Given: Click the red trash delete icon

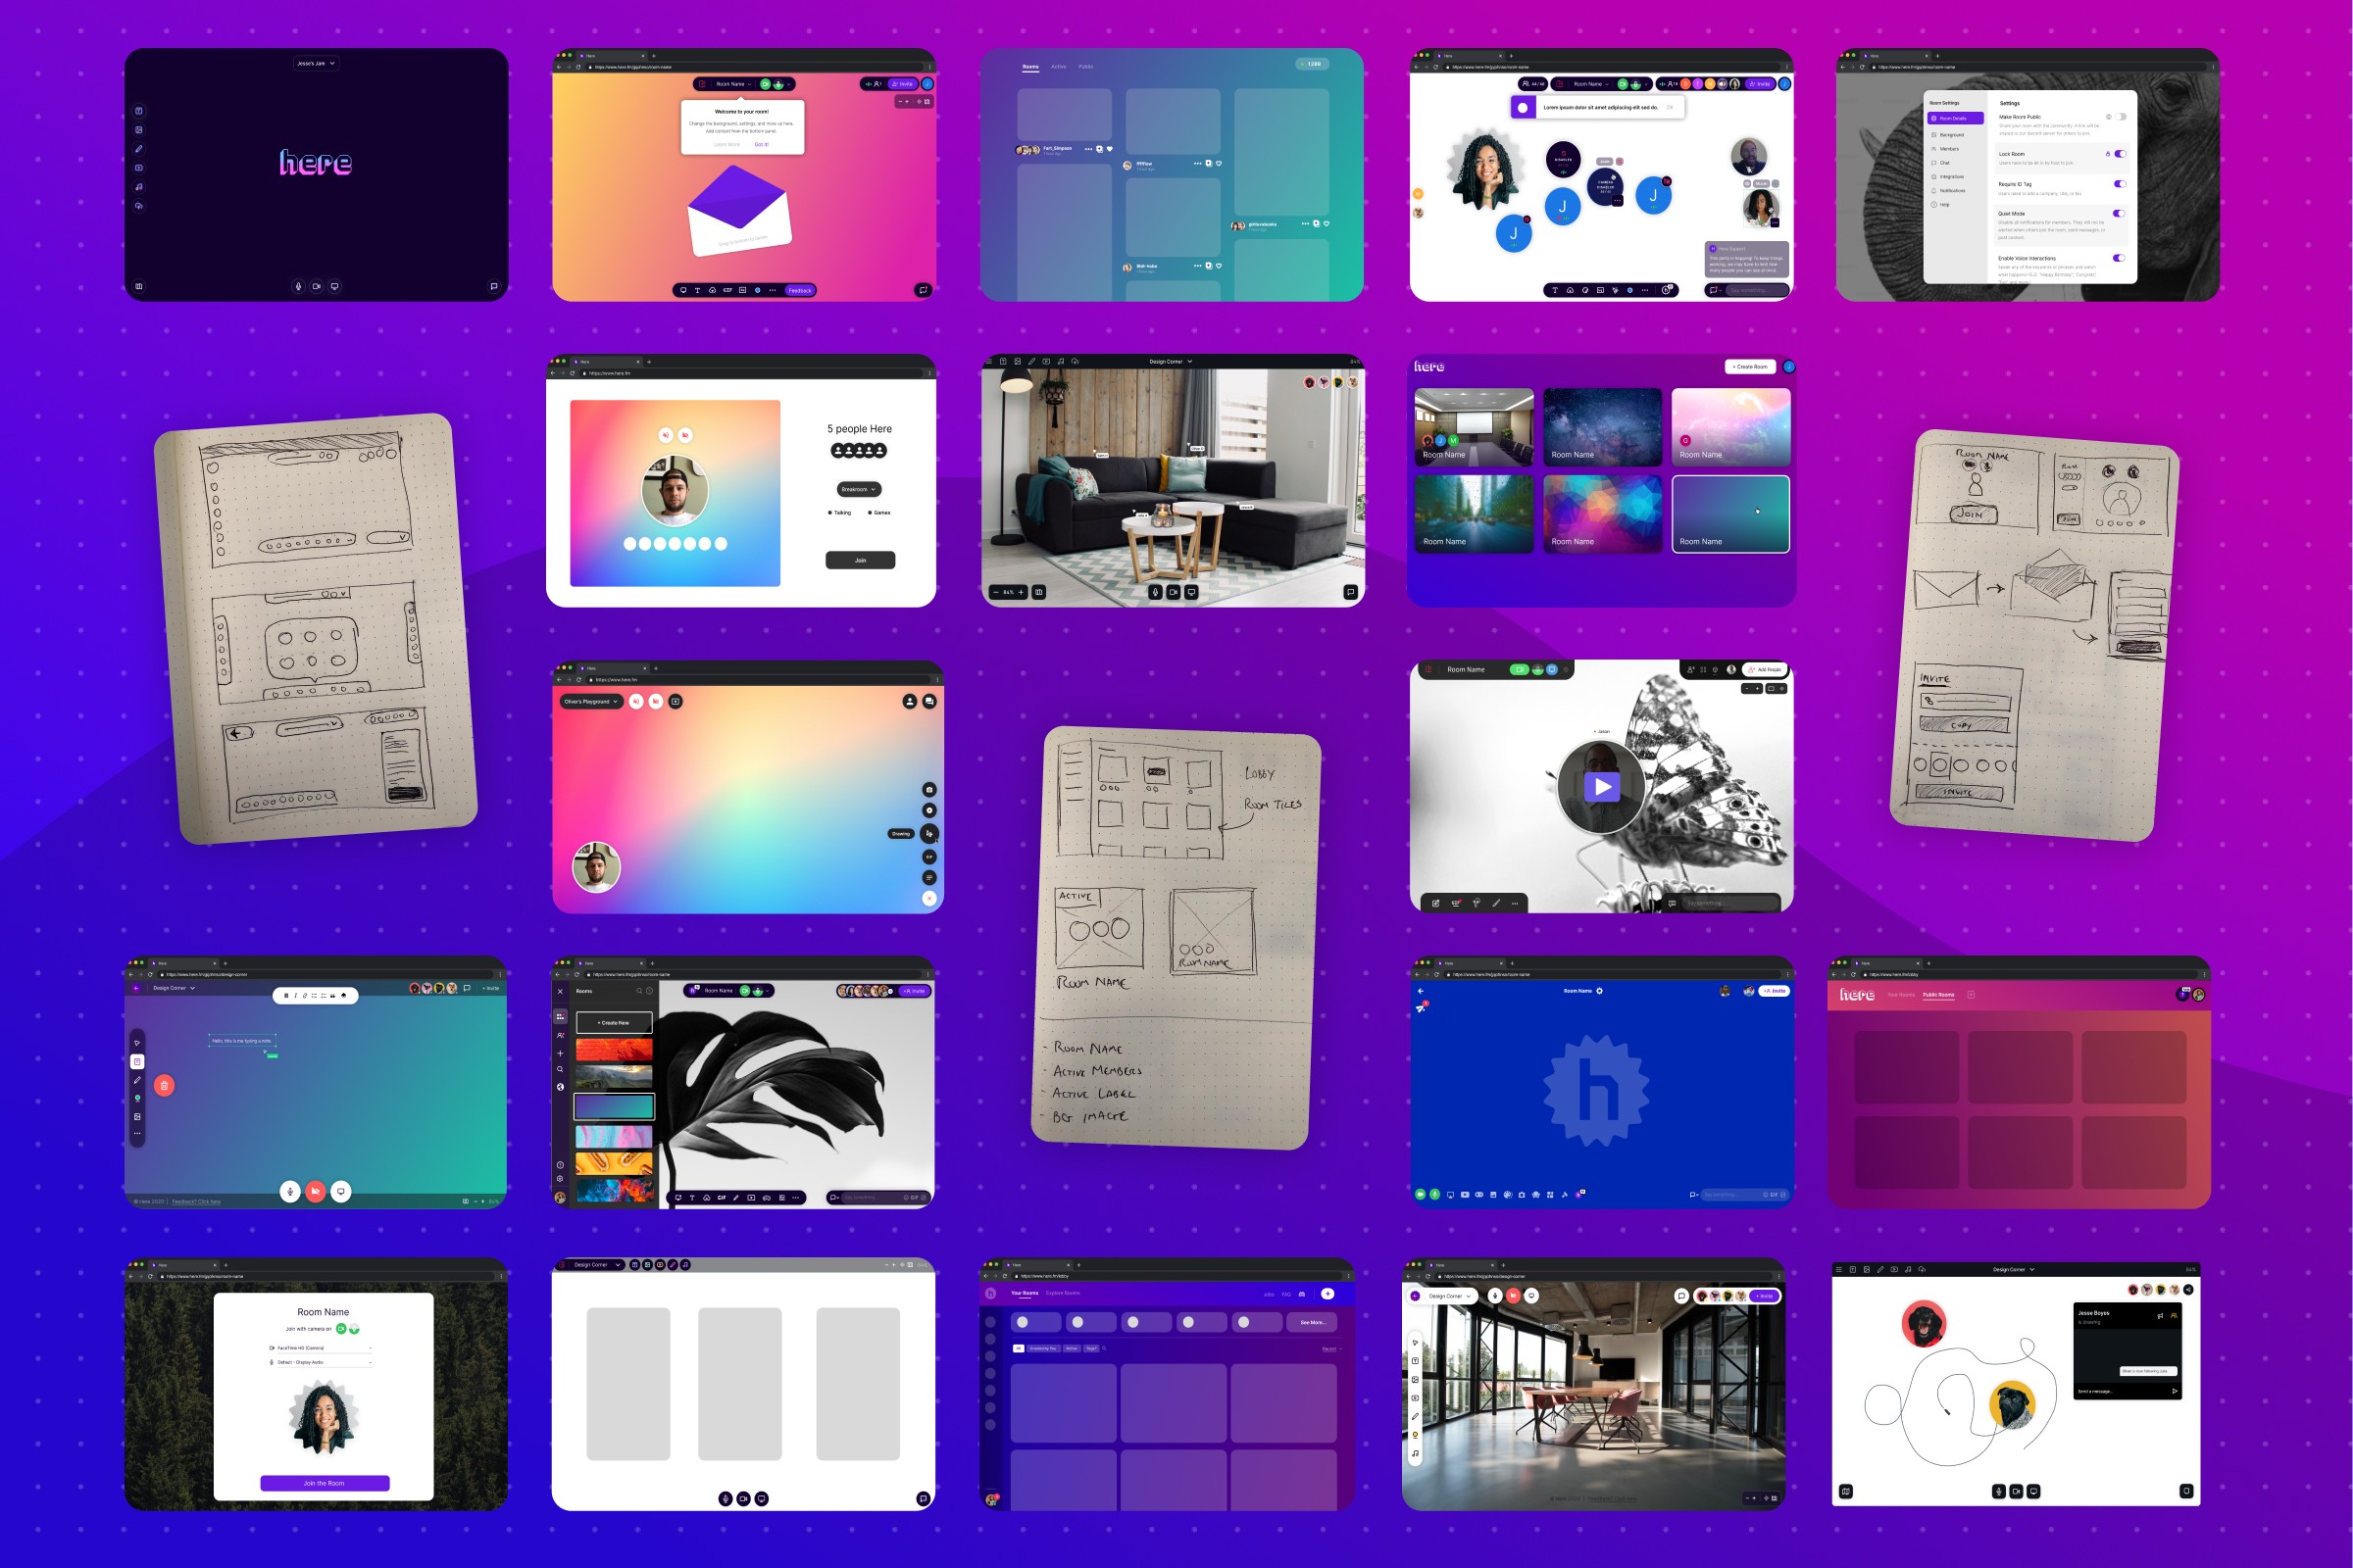Looking at the screenshot, I should (x=164, y=1085).
